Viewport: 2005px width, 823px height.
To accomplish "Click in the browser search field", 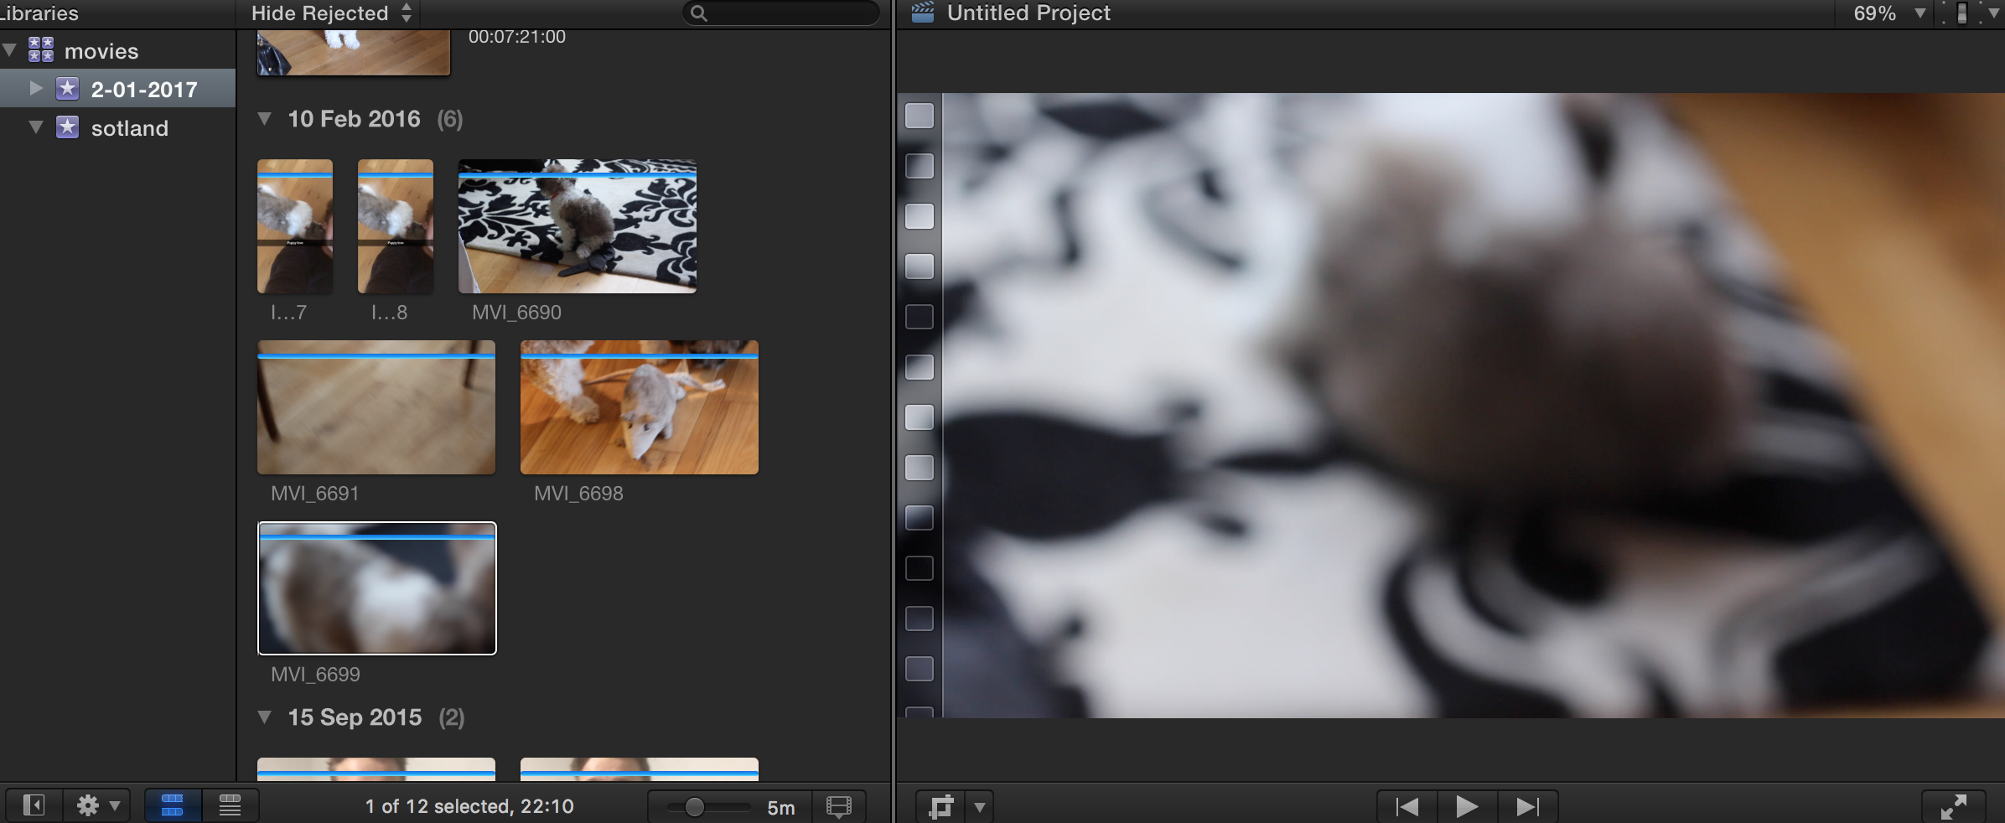I will [x=781, y=13].
